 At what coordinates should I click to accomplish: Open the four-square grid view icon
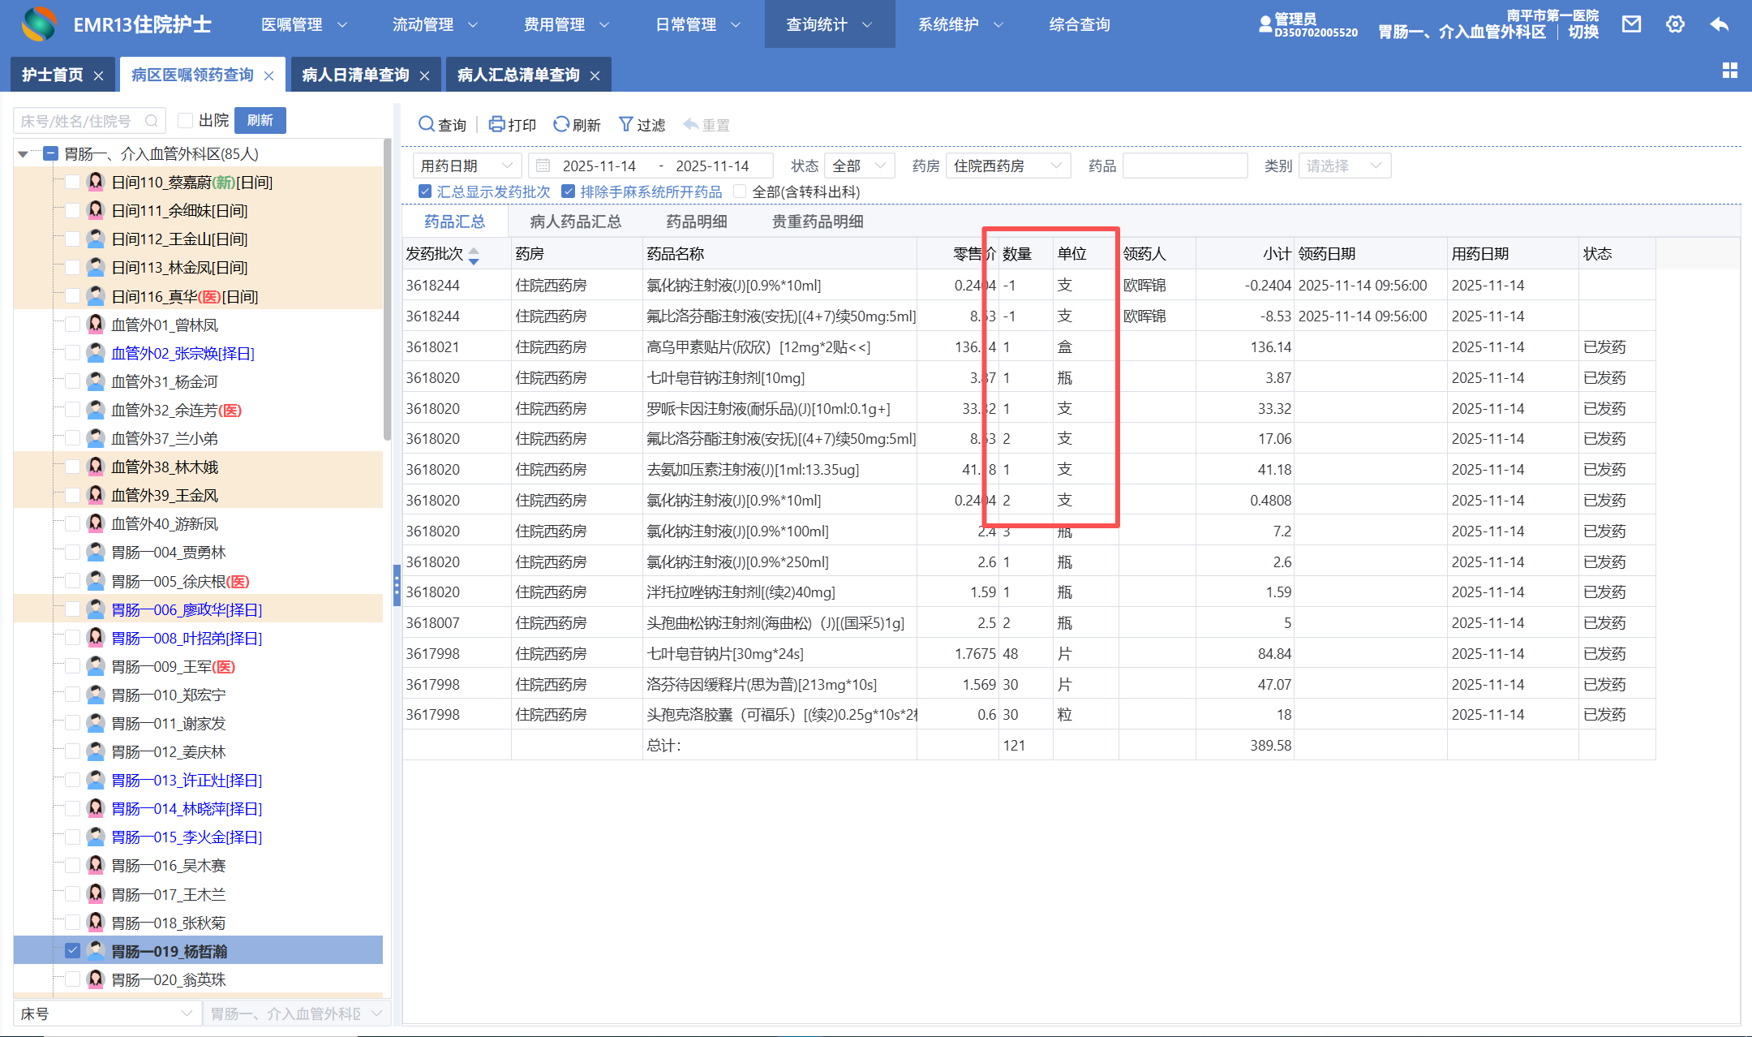(1729, 71)
